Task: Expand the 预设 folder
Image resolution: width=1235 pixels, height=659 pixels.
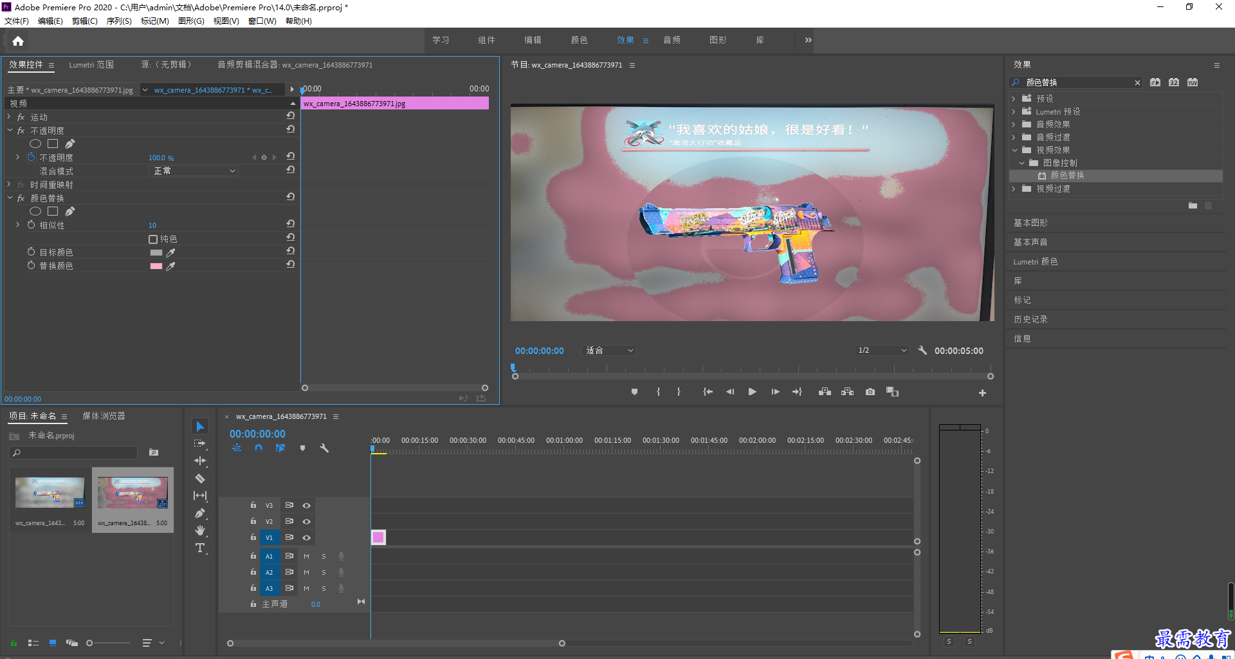Action: click(1014, 98)
